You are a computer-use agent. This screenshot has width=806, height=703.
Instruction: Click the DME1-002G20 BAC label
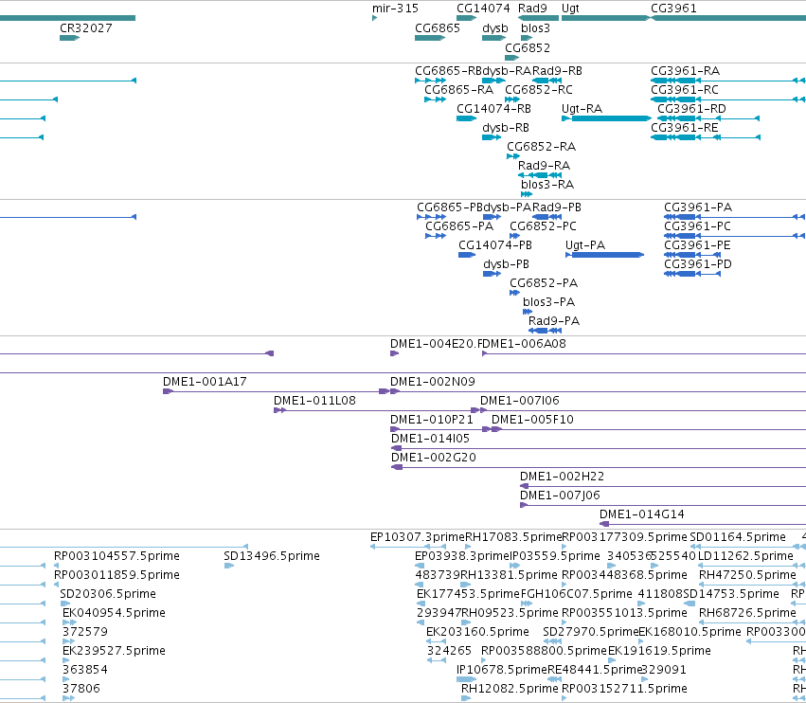(434, 458)
